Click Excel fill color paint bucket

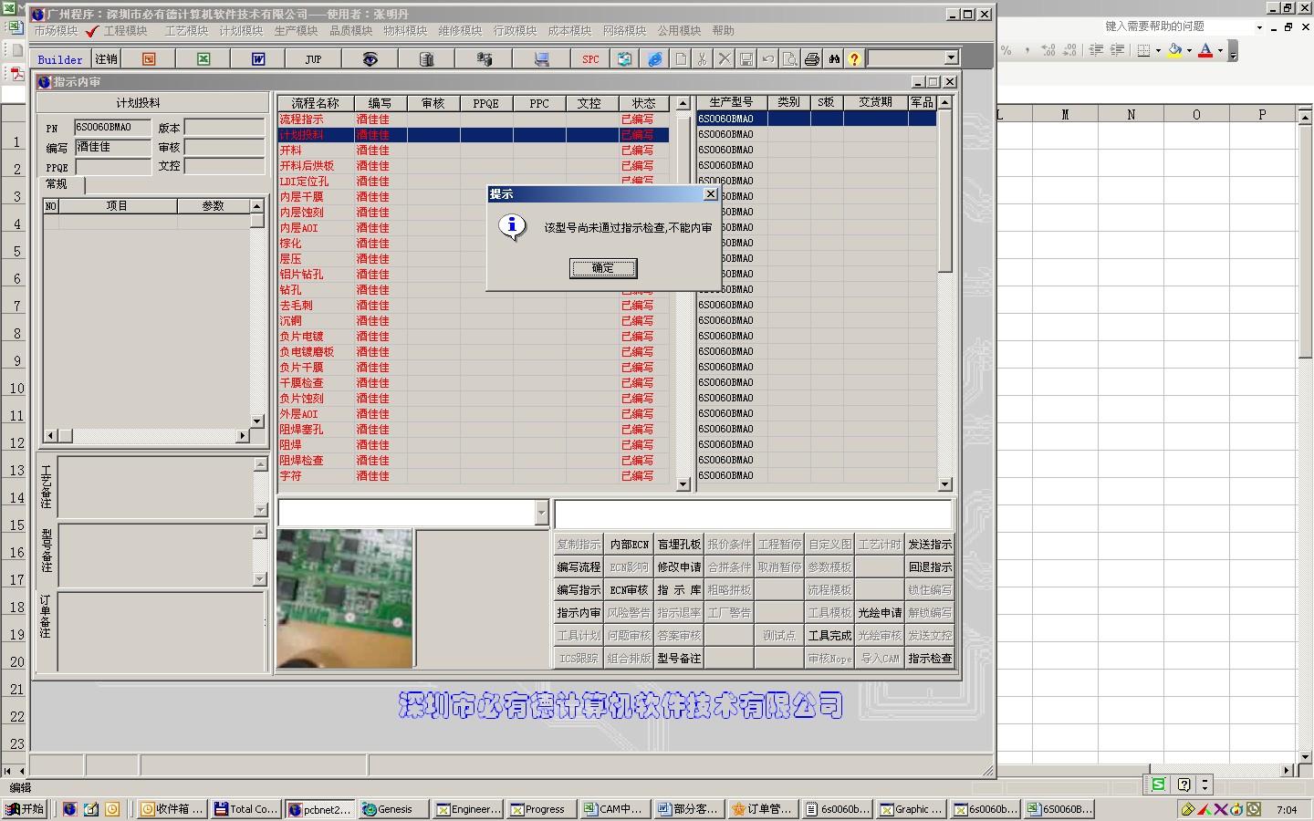click(1175, 51)
